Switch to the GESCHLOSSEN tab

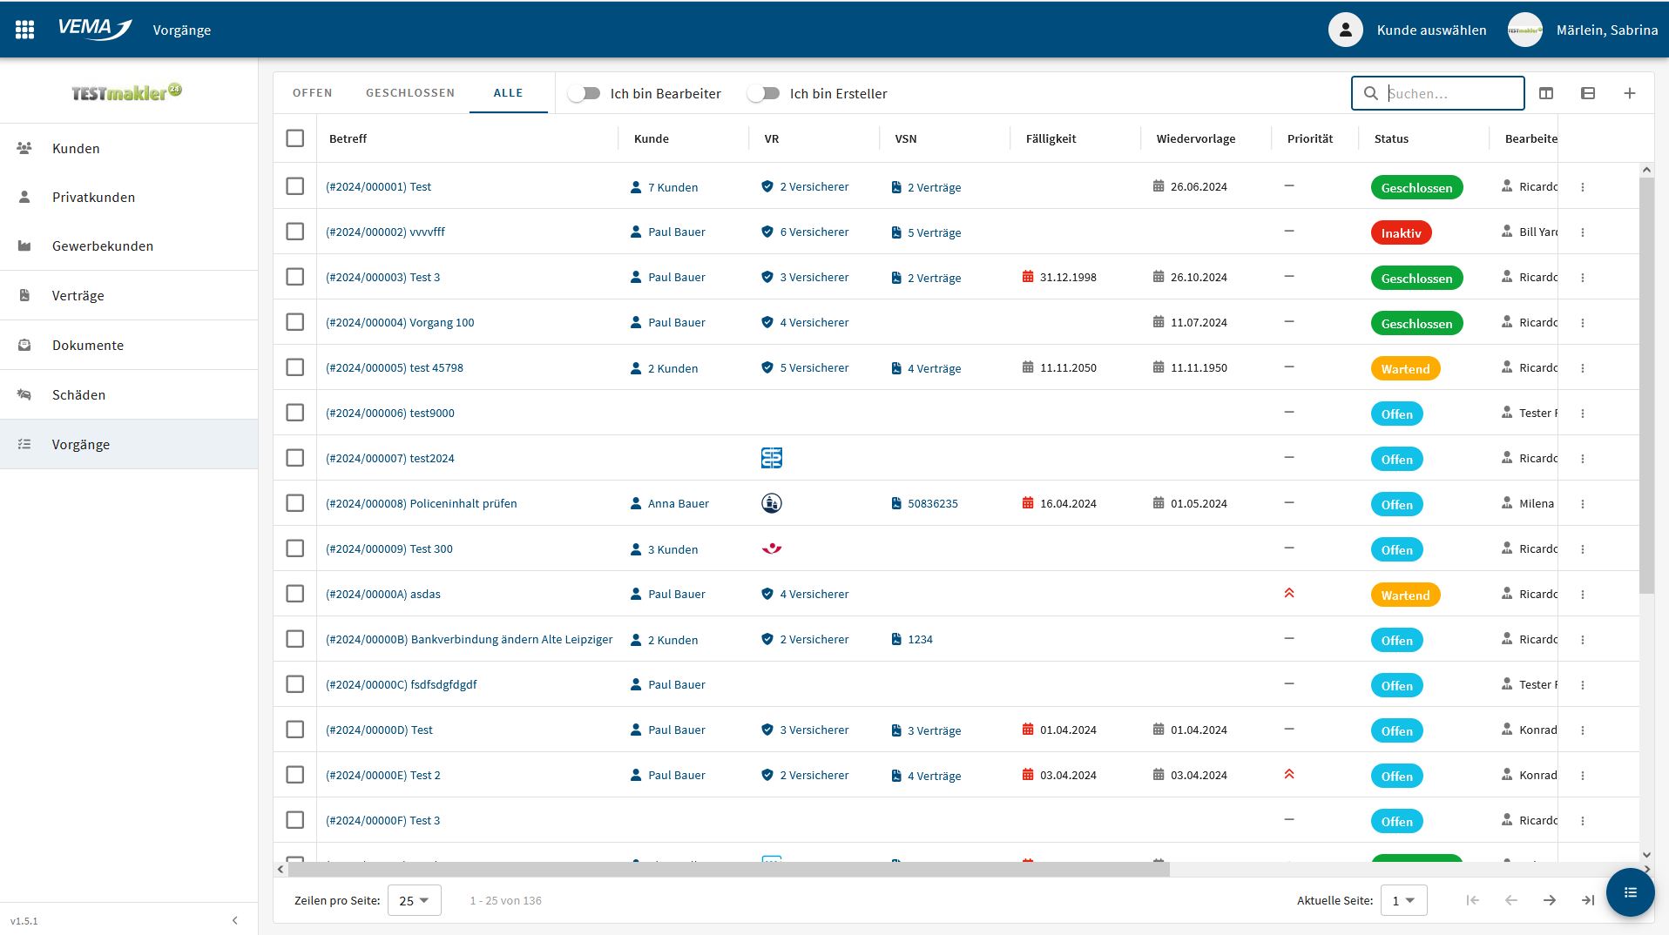coord(410,93)
